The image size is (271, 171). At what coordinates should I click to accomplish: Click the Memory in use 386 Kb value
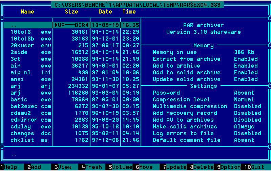click(244, 52)
